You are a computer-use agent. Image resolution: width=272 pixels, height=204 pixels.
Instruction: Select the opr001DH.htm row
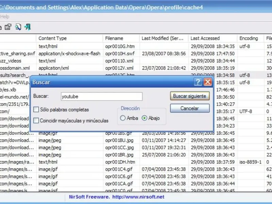click(x=136, y=162)
